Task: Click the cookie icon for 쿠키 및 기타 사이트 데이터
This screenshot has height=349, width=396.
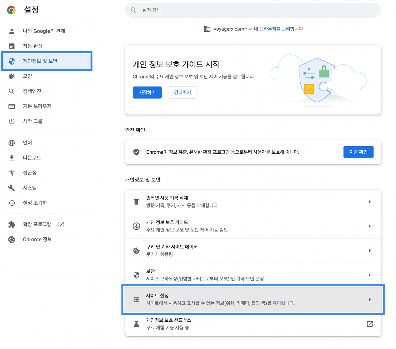Action: (136, 251)
